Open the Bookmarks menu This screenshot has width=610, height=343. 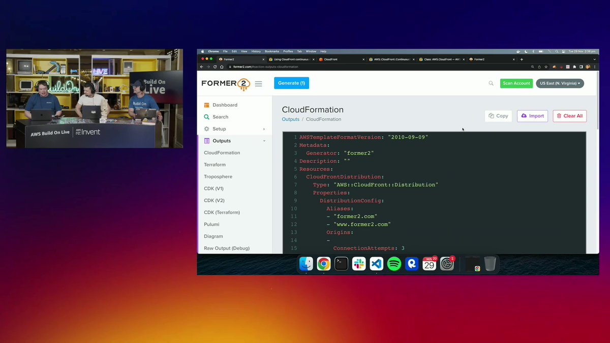tap(272, 51)
